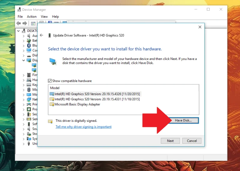Click the USB icon beside 'Uni' row
The width and height of the screenshot is (240, 171).
(29, 144)
